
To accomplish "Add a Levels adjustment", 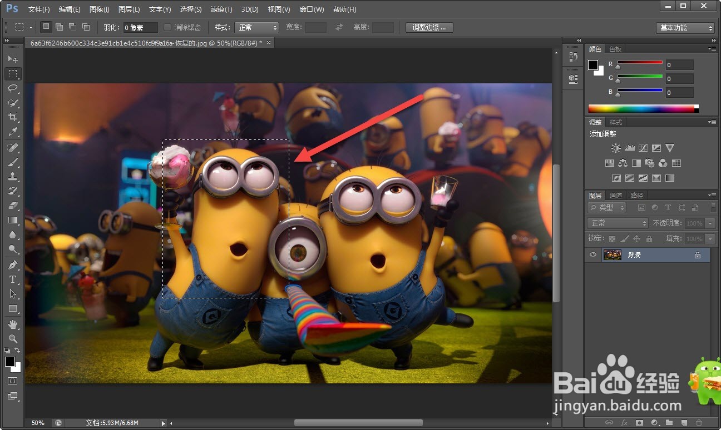I will pyautogui.click(x=630, y=148).
